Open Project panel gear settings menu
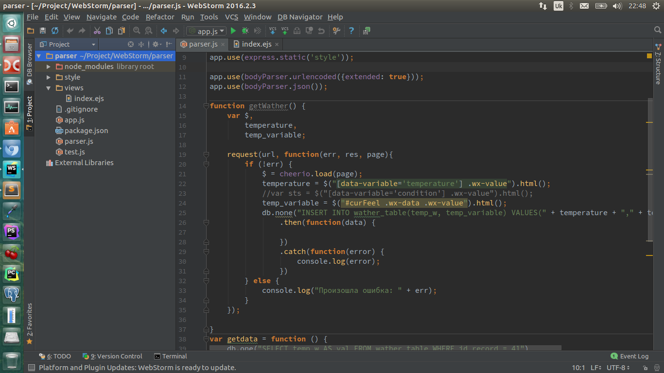This screenshot has width=664, height=373. pos(157,44)
